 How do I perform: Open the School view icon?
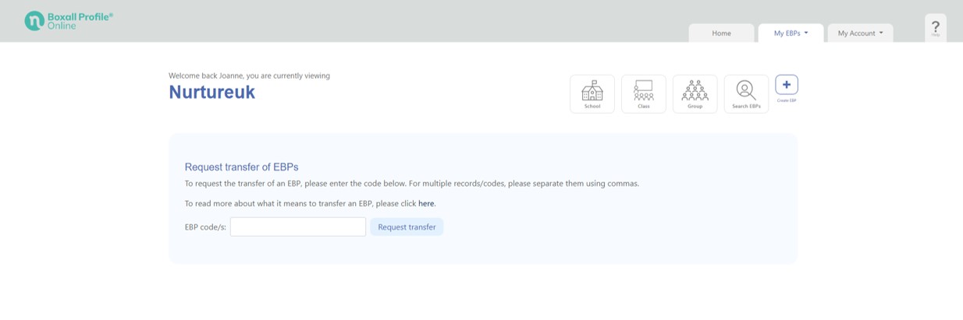tap(592, 94)
